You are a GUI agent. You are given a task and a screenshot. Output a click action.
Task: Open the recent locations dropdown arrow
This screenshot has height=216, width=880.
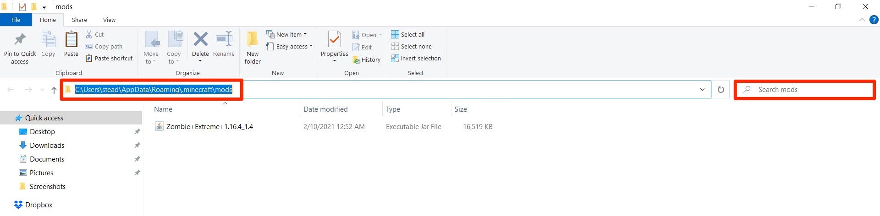pos(42,90)
